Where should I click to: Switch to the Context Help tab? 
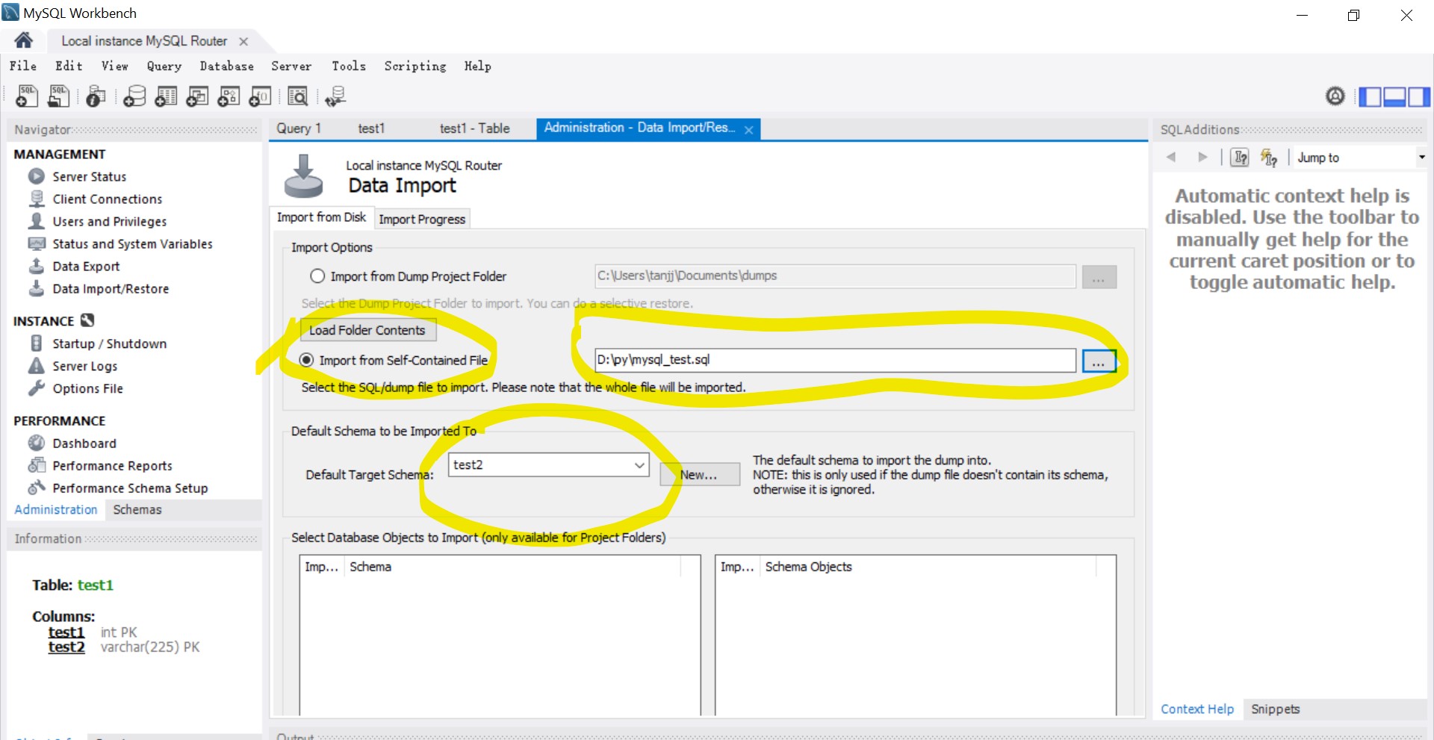[x=1197, y=709]
